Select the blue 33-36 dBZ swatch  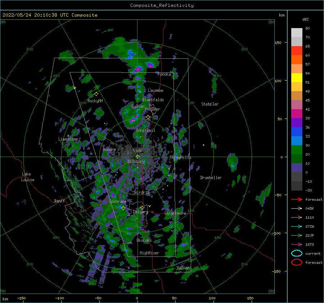point(297,132)
